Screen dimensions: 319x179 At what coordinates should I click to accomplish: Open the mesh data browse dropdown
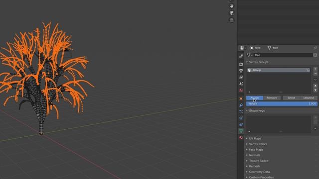(x=250, y=55)
